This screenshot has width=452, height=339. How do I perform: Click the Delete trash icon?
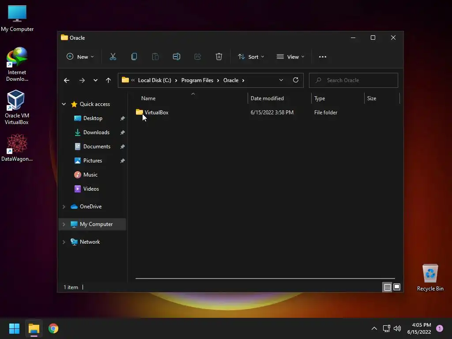click(x=219, y=56)
